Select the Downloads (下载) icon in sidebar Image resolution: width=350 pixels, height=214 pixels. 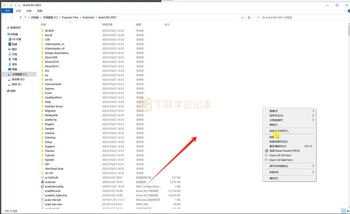(x=9, y=59)
